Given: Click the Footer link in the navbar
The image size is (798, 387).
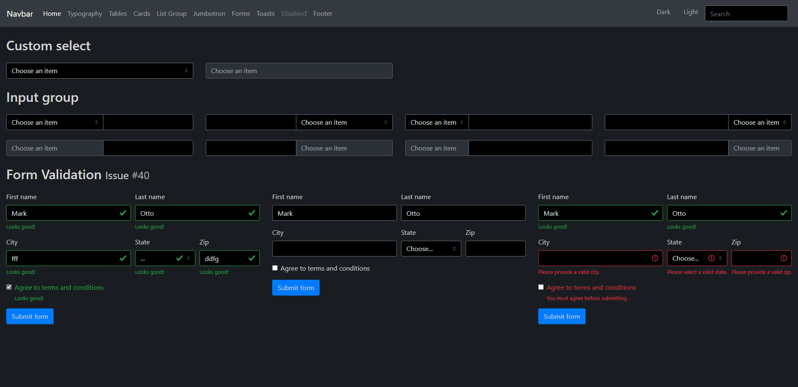Looking at the screenshot, I should click(323, 13).
